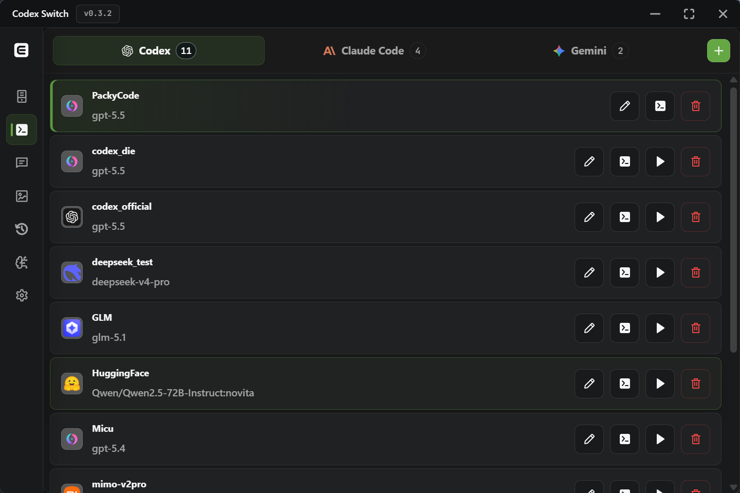Edit the GLM provider
740x493 pixels.
(x=589, y=328)
